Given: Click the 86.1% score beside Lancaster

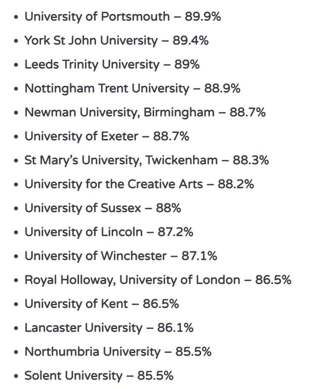Looking at the screenshot, I should (175, 327).
